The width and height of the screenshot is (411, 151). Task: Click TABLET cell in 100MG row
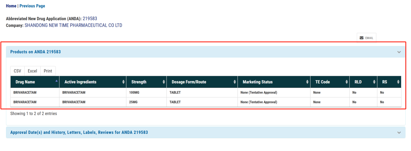point(202,92)
